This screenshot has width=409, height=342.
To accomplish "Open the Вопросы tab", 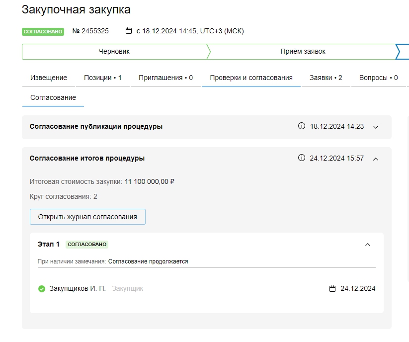I will [x=378, y=78].
